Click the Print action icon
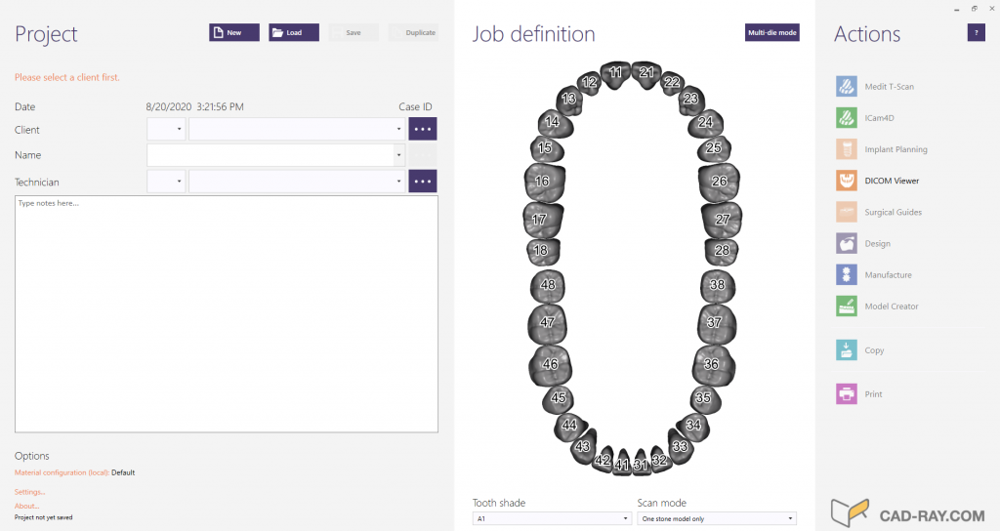1000x531 pixels. 847,394
